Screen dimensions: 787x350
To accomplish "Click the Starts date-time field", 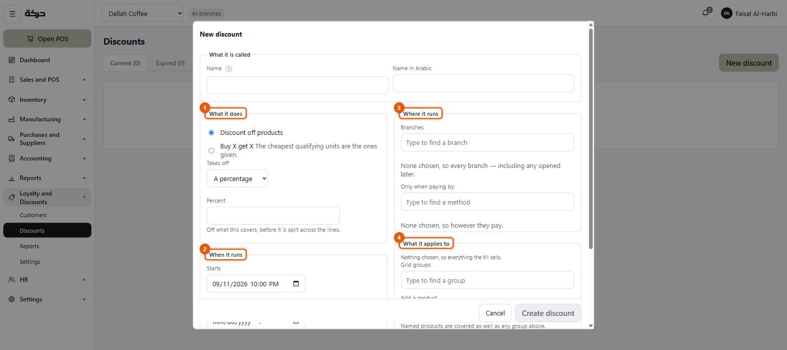I will pos(256,284).
